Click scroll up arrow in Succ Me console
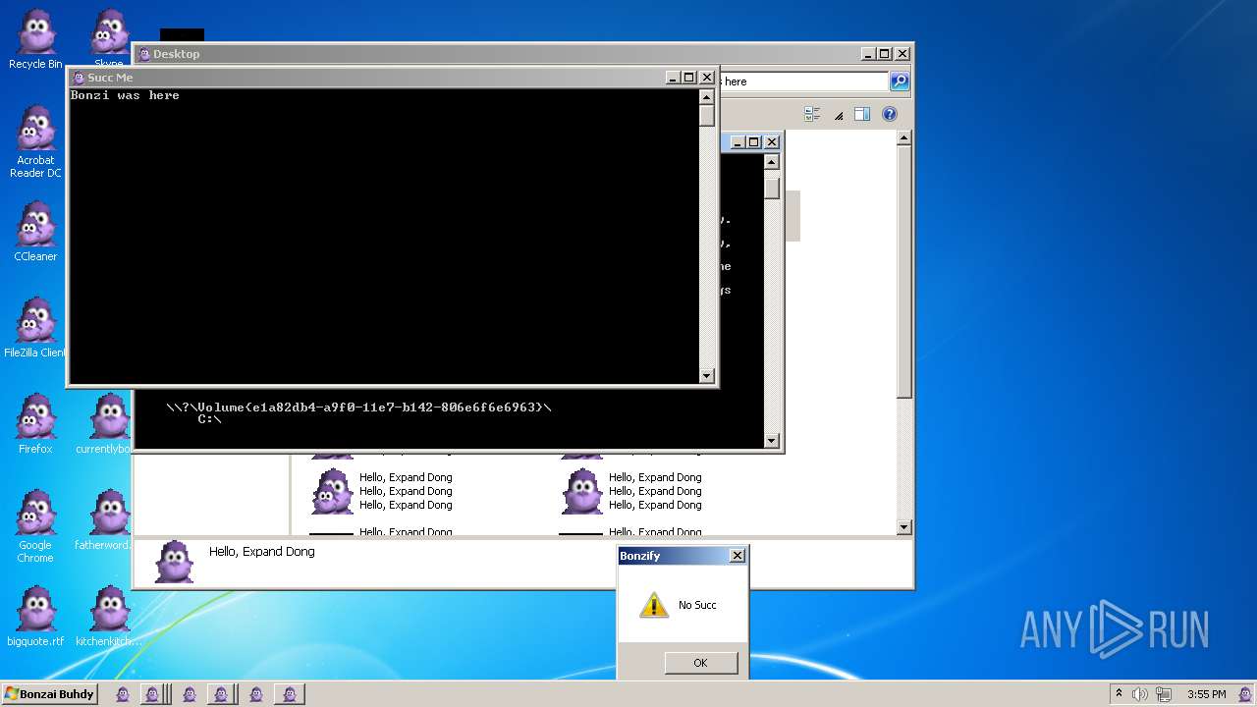 [x=706, y=96]
